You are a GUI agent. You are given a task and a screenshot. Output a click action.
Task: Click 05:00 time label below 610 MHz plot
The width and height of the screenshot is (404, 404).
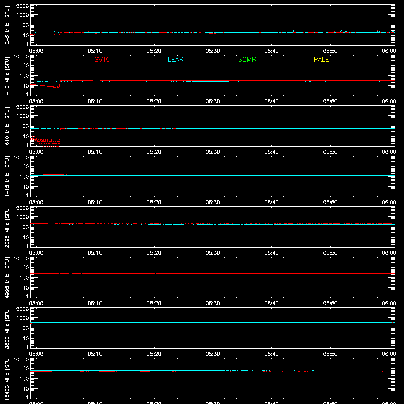(36, 152)
